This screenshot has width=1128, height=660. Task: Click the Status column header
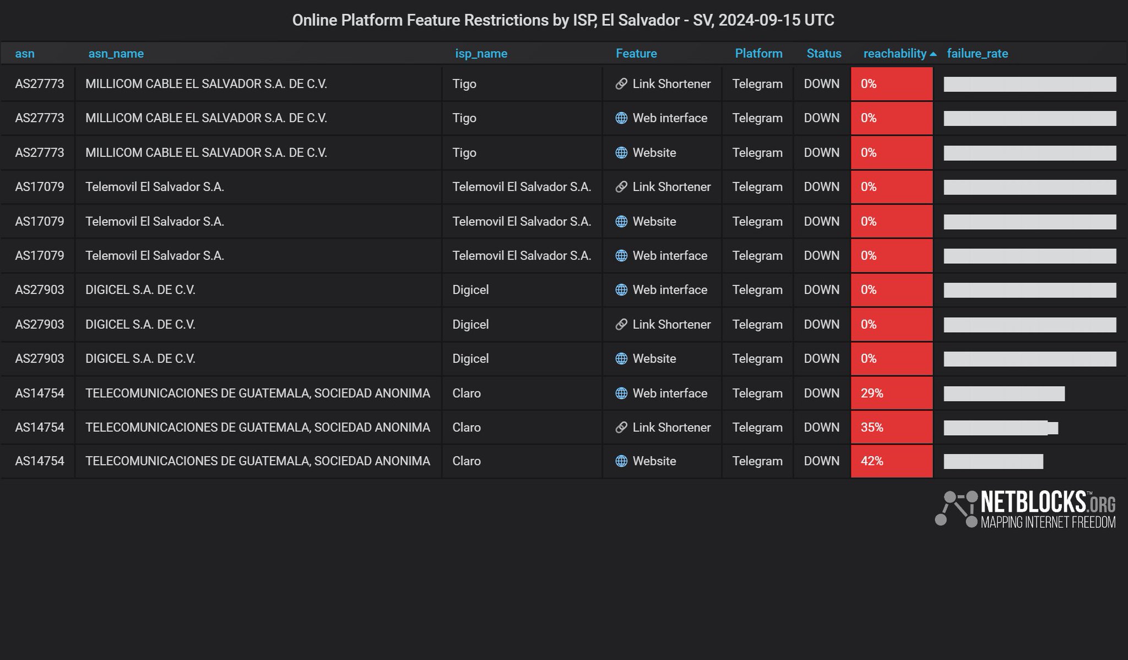point(823,53)
